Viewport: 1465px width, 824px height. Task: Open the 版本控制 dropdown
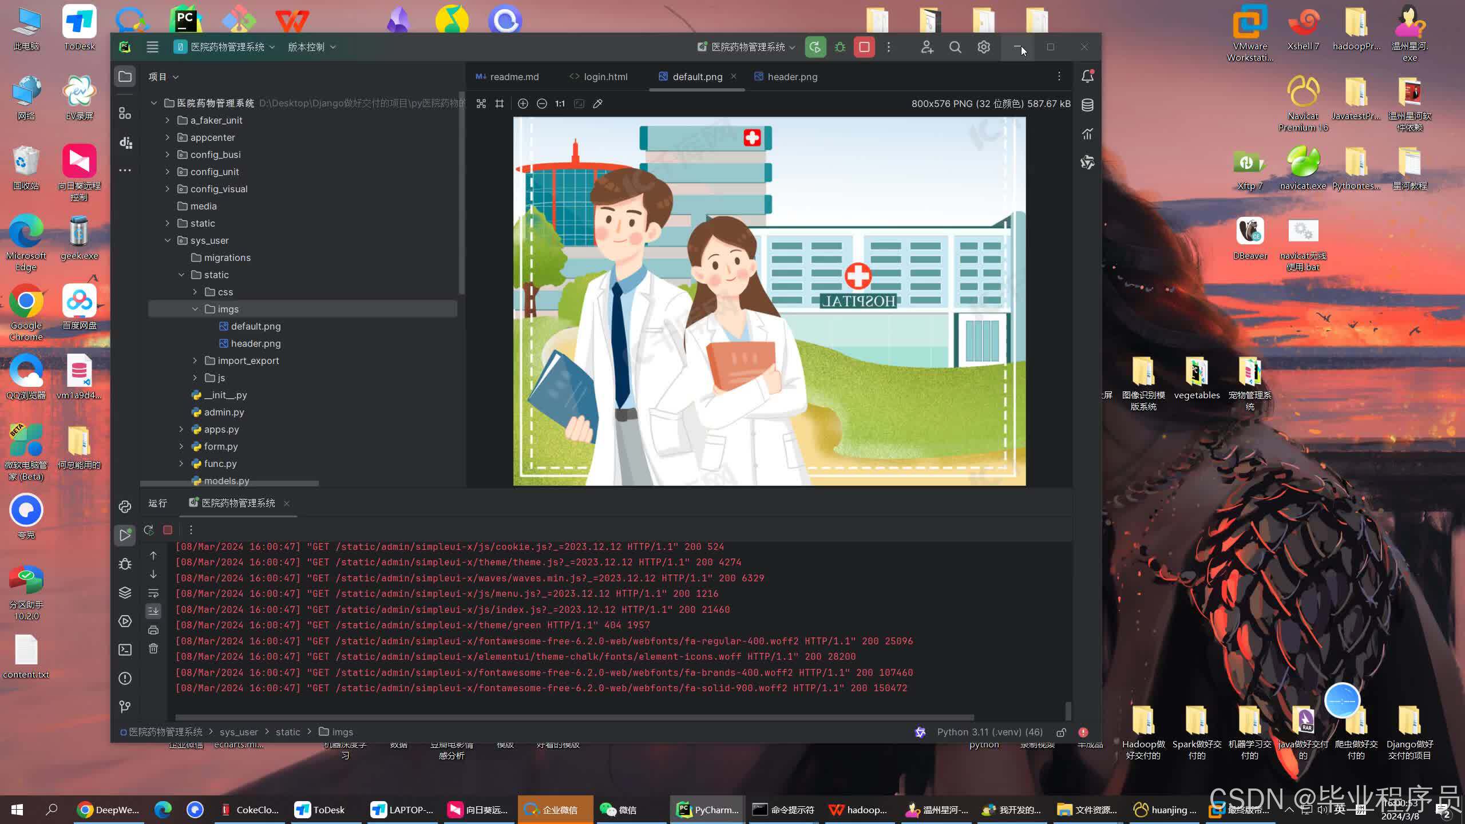[x=311, y=47]
